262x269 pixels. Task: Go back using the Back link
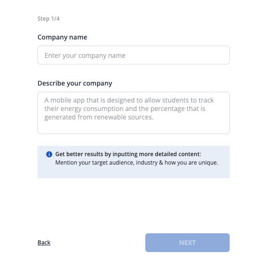click(44, 242)
